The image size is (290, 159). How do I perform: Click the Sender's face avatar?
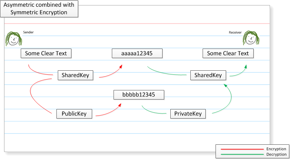pos(13,38)
